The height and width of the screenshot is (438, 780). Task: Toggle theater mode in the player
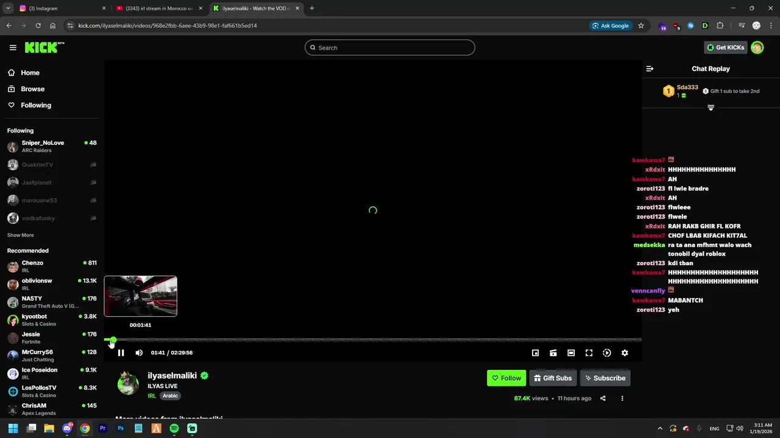click(x=571, y=353)
